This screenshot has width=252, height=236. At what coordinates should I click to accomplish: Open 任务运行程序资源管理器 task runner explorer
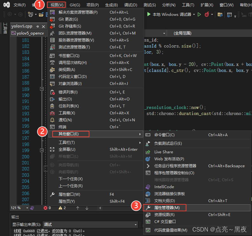coord(197,166)
